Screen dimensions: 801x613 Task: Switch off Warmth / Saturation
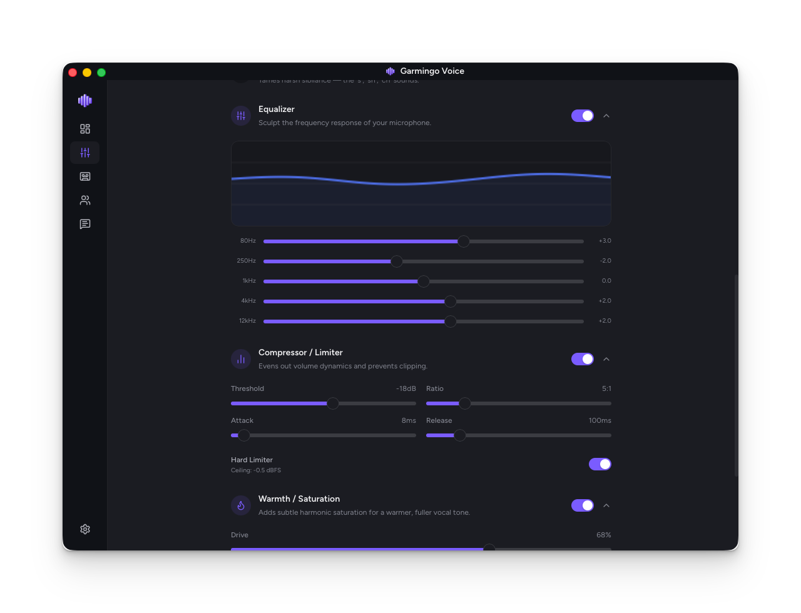point(583,505)
